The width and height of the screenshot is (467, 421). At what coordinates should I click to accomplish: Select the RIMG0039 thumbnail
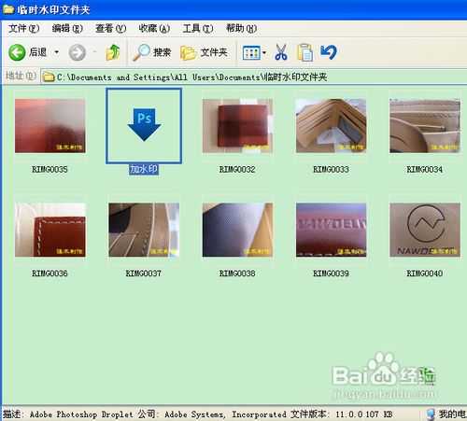click(x=331, y=230)
